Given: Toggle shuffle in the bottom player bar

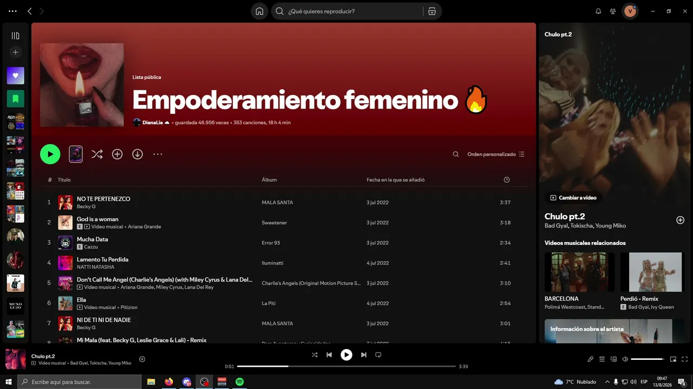Looking at the screenshot, I should (x=315, y=355).
